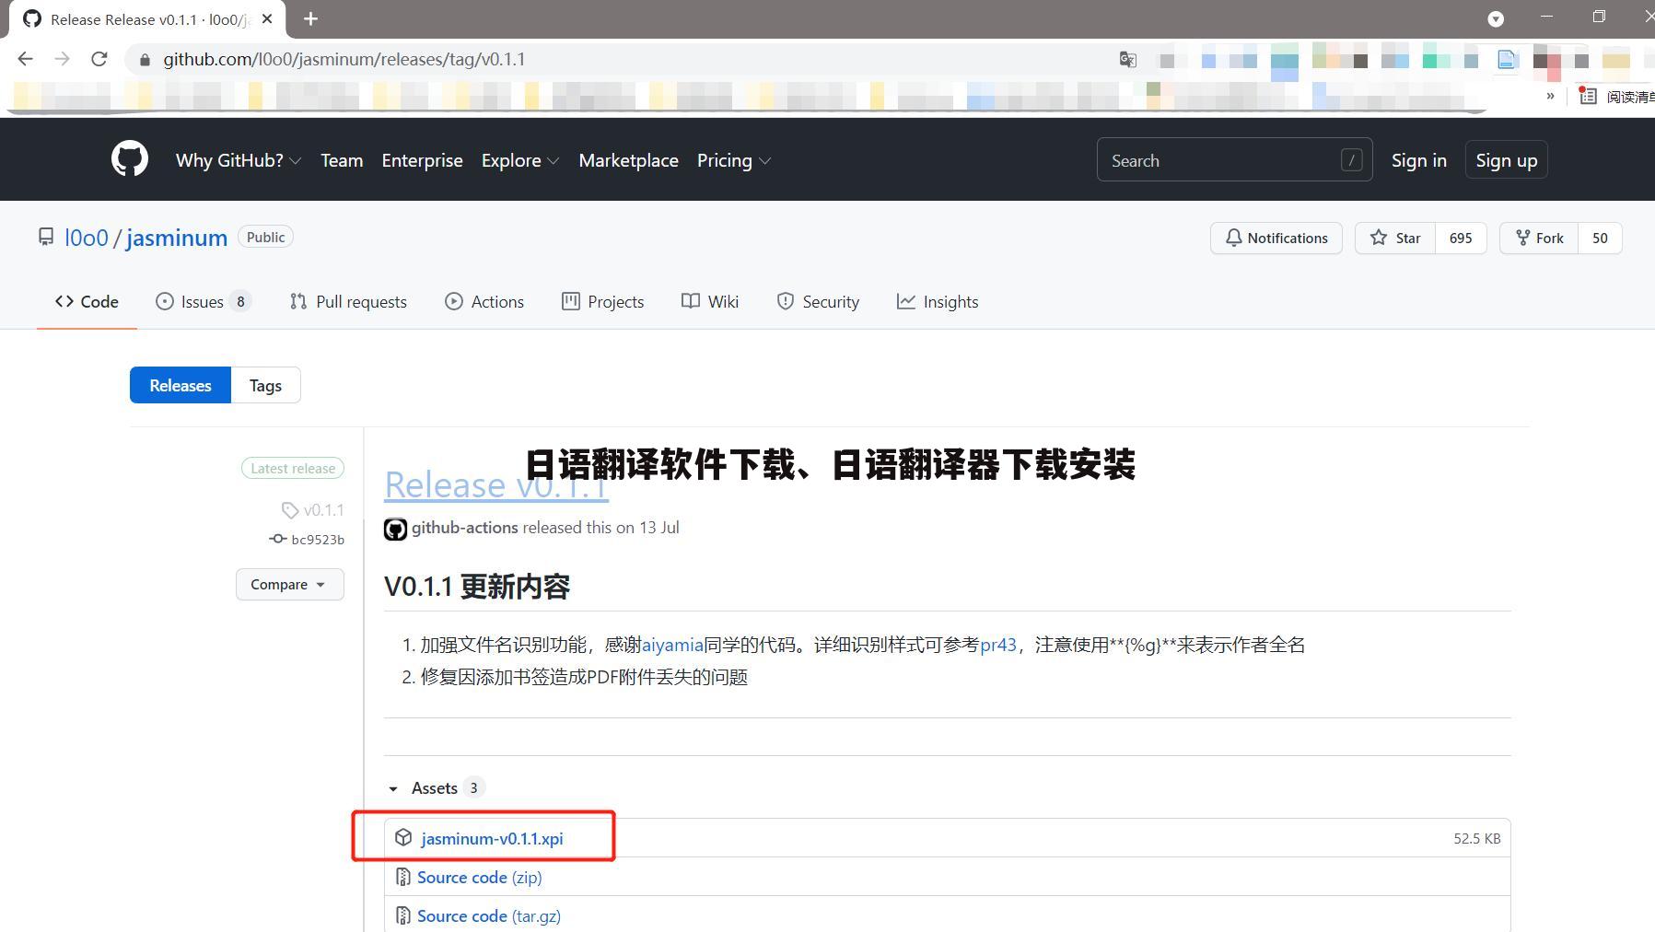
Task: Open the Marketplace link
Action: coord(628,160)
